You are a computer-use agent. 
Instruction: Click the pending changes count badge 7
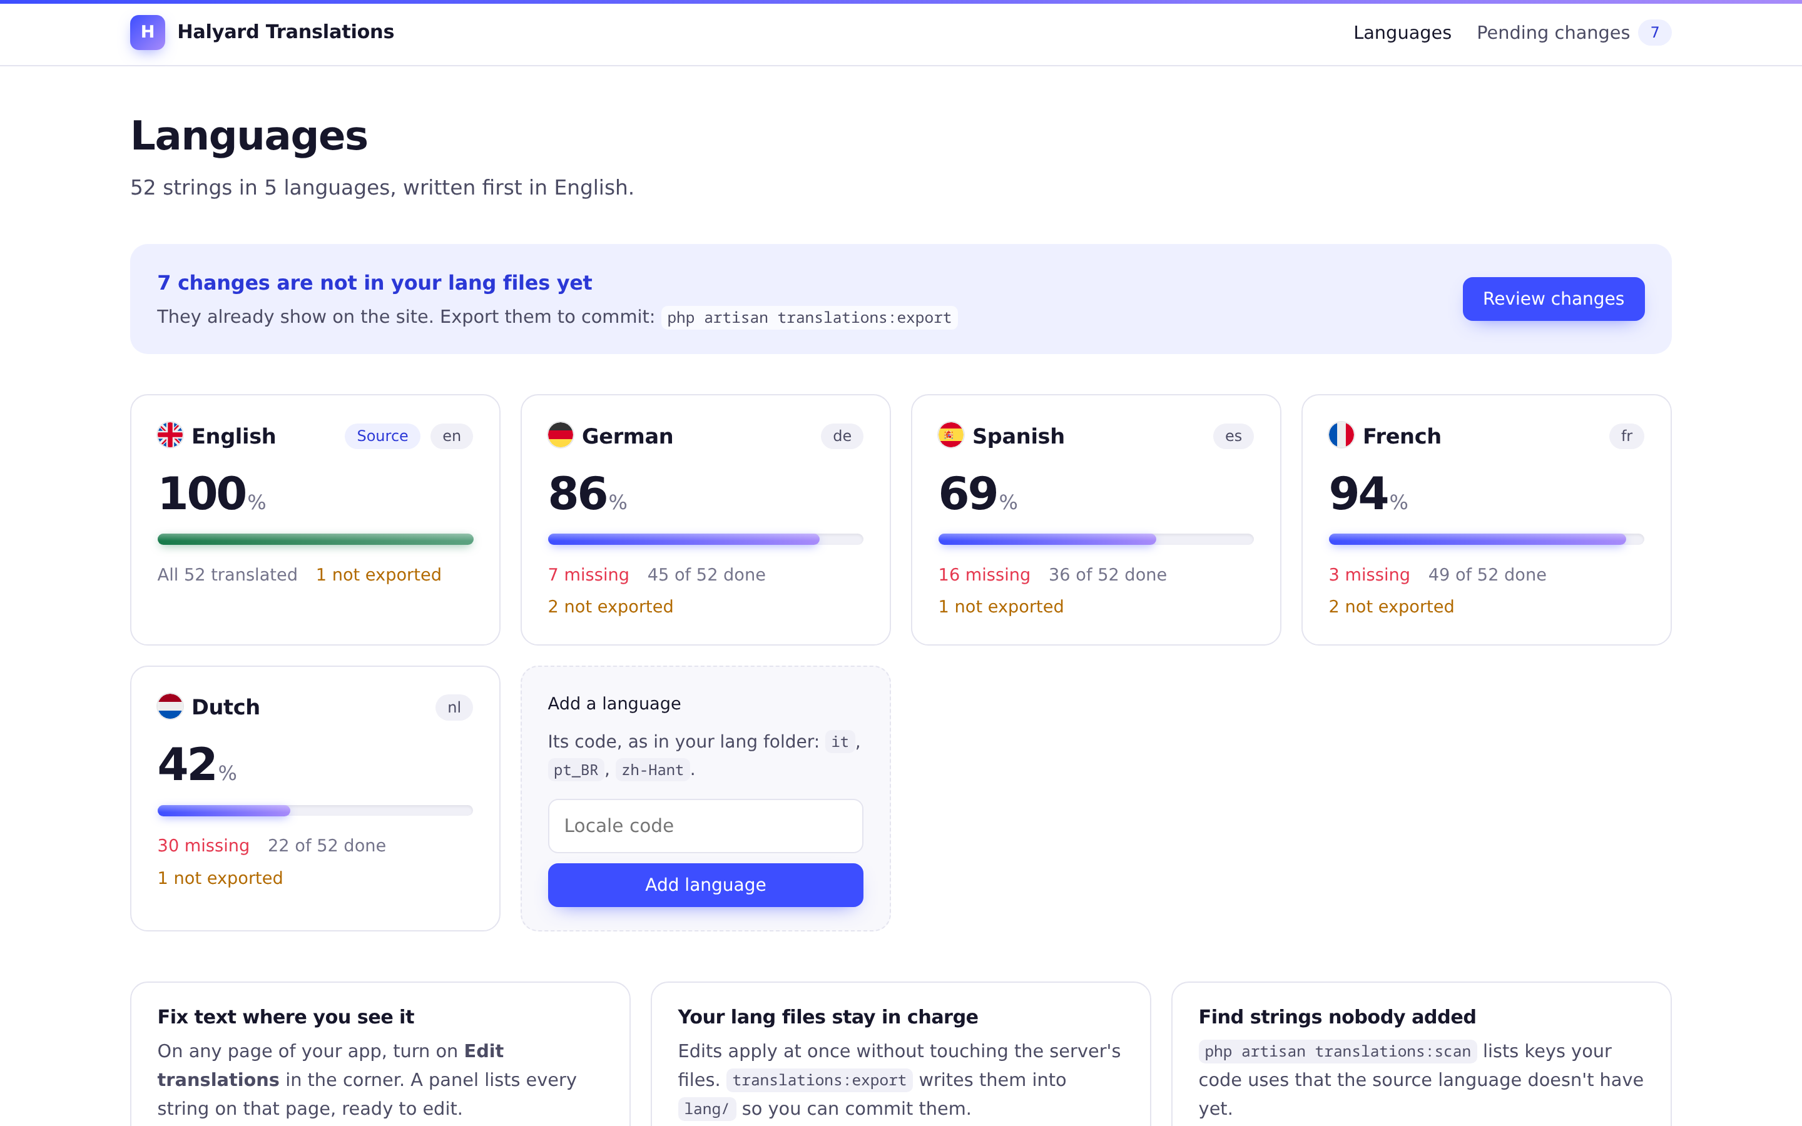[x=1654, y=33]
